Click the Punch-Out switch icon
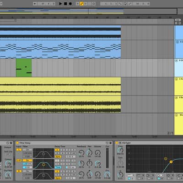 tap(130, 4)
